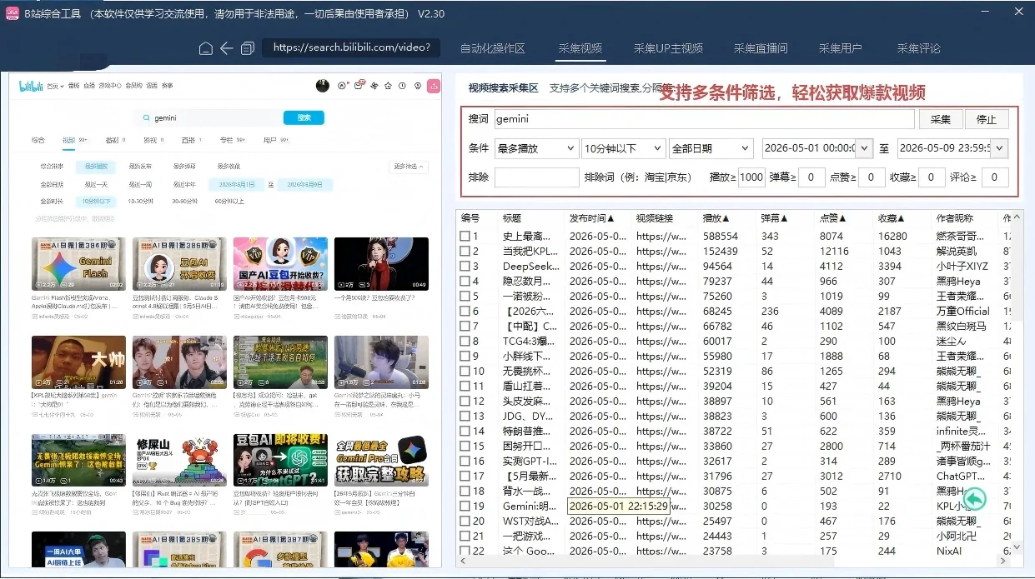
Task: Click the 播放≥ field showing 1000
Action: (x=751, y=177)
